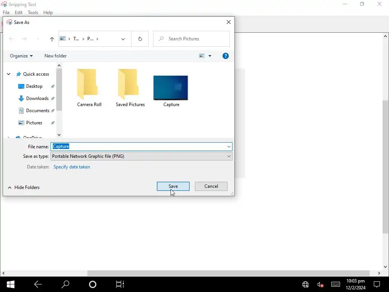Image resolution: width=389 pixels, height=292 pixels.
Task: Click the navigation pane scroll up arrow
Action: (x=59, y=65)
